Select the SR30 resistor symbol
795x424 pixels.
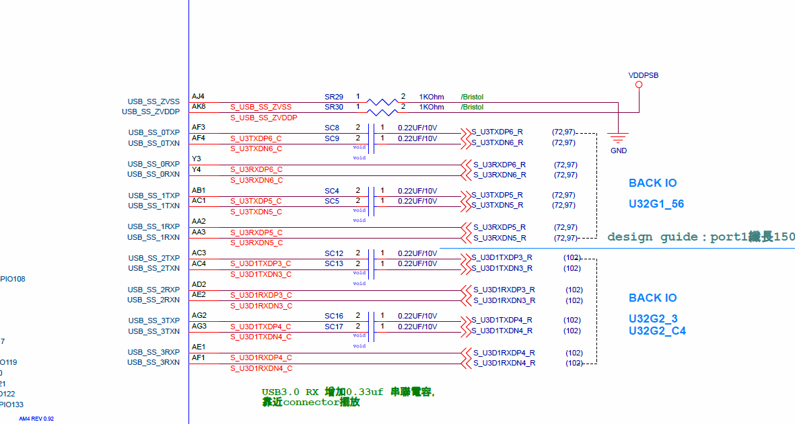pyautogui.click(x=382, y=112)
